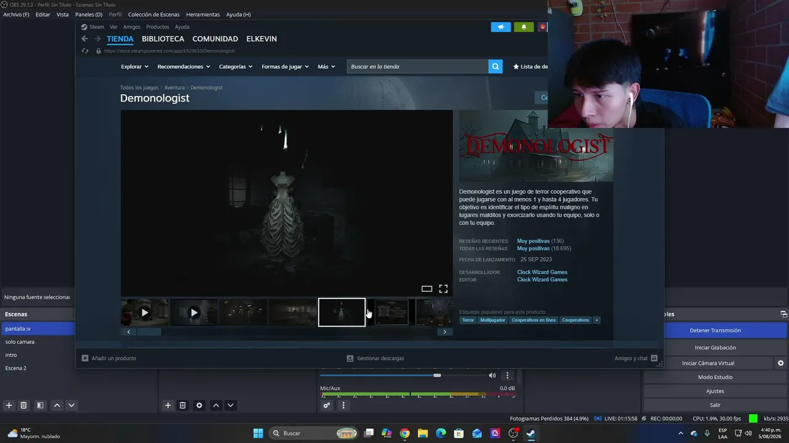Move the selected scene down

click(72, 405)
